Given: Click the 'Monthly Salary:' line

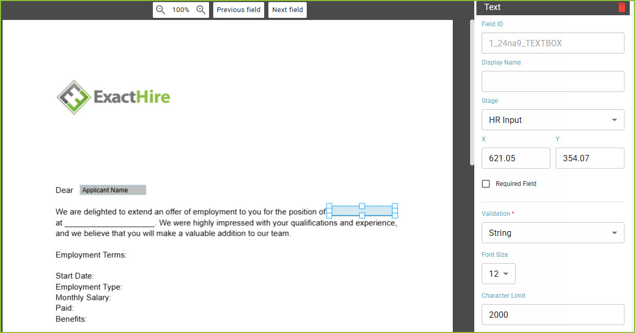Looking at the screenshot, I should [x=84, y=298].
